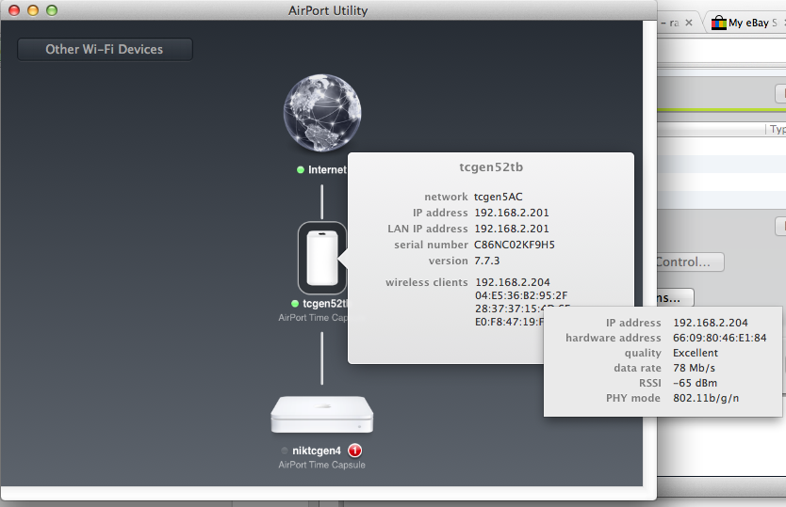
Task: Click the Other Wi-Fi Devices button
Action: pos(105,50)
